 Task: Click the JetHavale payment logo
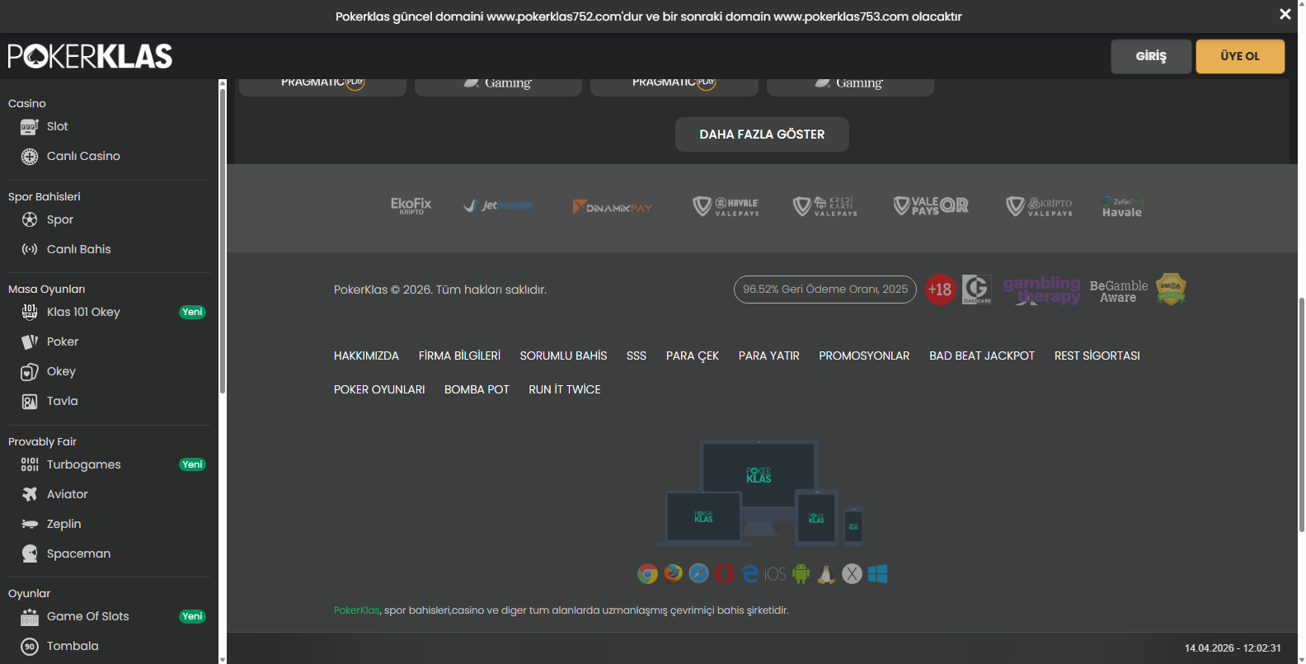pyautogui.click(x=498, y=205)
